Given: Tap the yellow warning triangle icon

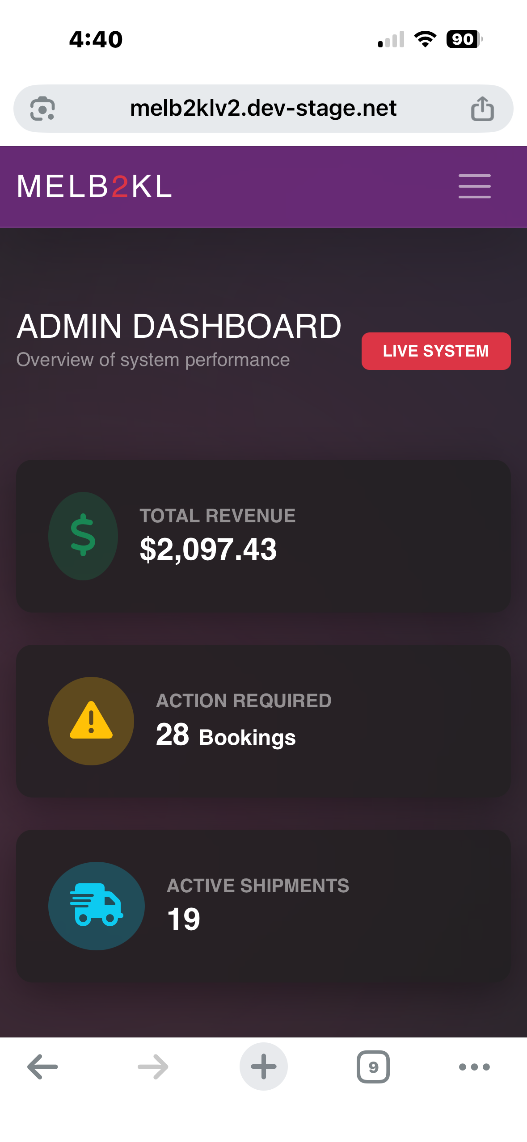Looking at the screenshot, I should pos(91,720).
